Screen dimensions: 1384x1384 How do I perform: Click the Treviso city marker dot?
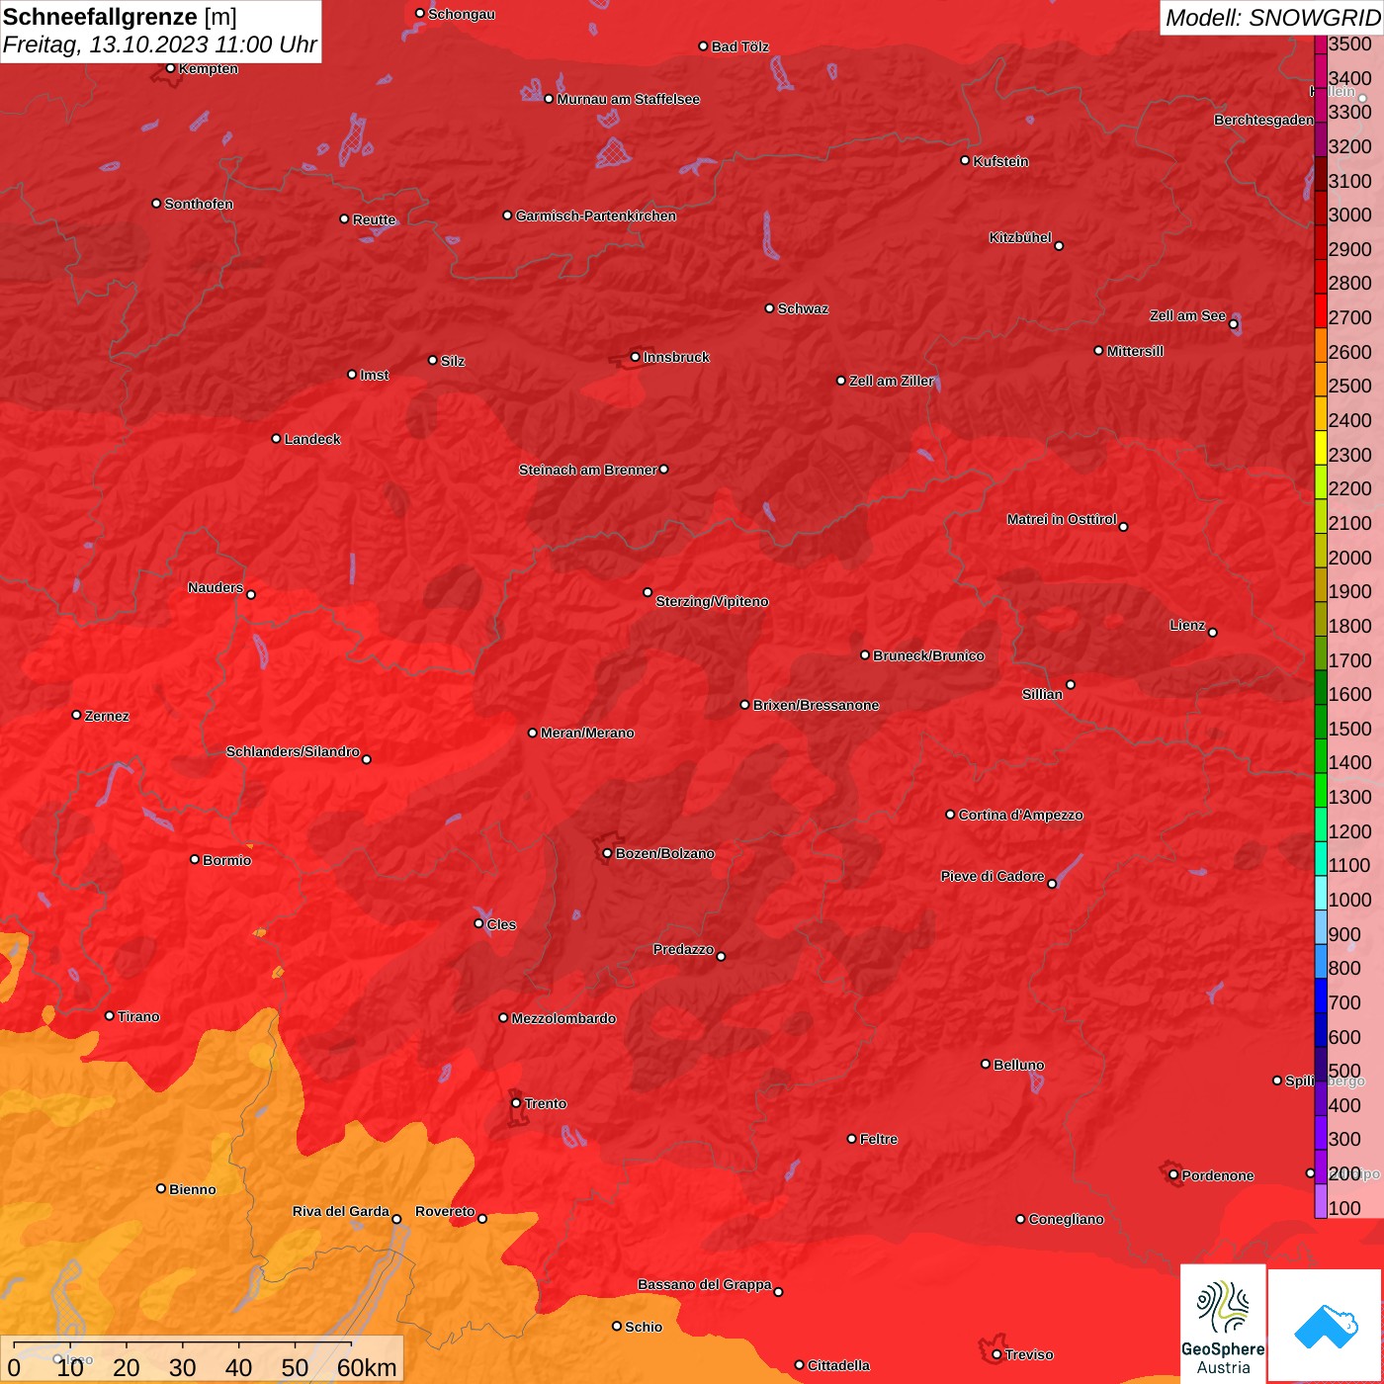(x=996, y=1354)
